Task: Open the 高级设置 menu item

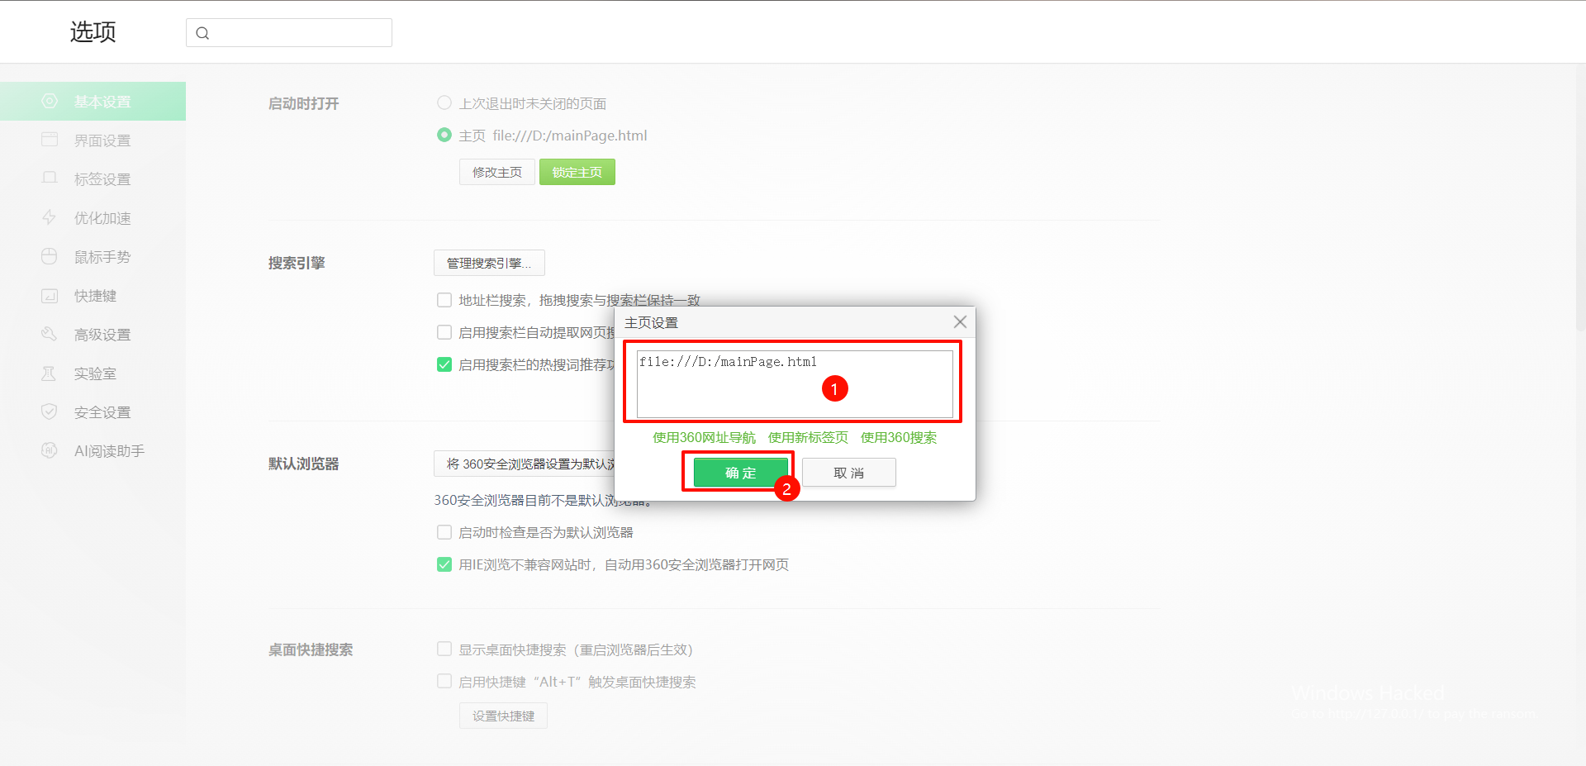Action: click(x=102, y=335)
